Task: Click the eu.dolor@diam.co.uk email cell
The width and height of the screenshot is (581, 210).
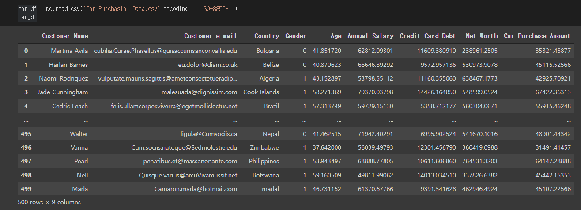Action: [207, 65]
